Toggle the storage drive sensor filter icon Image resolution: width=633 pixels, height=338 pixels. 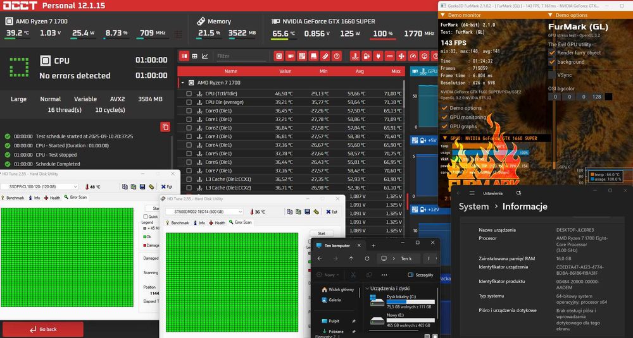[x=314, y=56]
